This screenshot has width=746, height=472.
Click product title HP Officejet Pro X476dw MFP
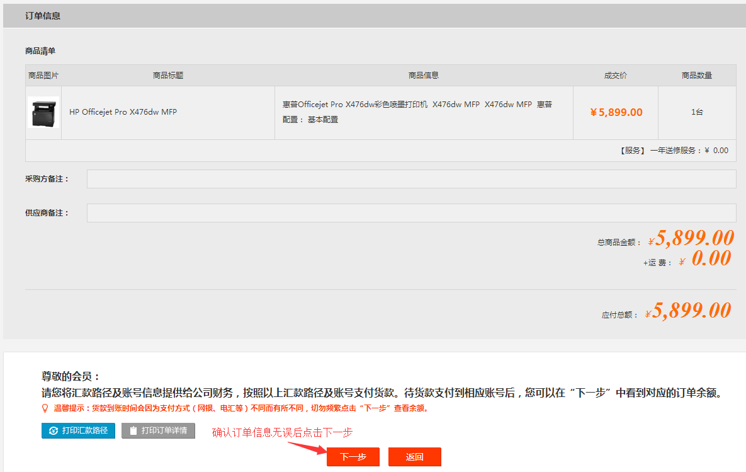coord(123,112)
